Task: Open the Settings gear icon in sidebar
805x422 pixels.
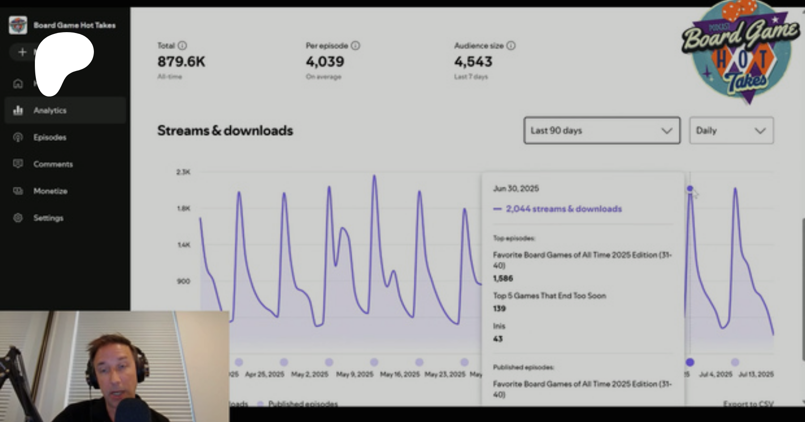Action: coord(18,218)
